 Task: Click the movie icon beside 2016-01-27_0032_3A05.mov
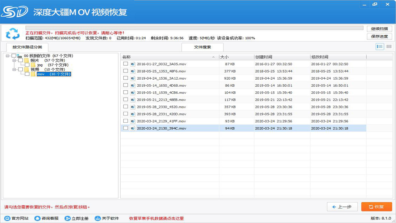pos(133,64)
